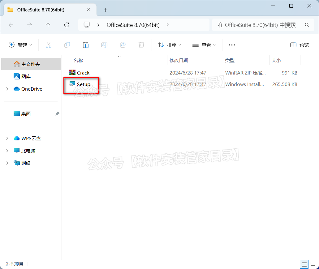Click the 991 KB size cell
319x269 pixels.
click(x=290, y=73)
